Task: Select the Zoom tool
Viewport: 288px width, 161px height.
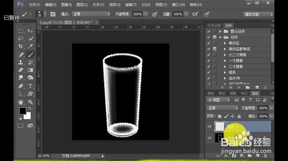Action: coord(30,102)
